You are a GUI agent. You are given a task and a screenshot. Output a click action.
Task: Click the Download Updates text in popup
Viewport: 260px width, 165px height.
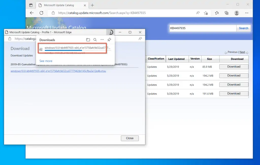[x=22, y=55]
